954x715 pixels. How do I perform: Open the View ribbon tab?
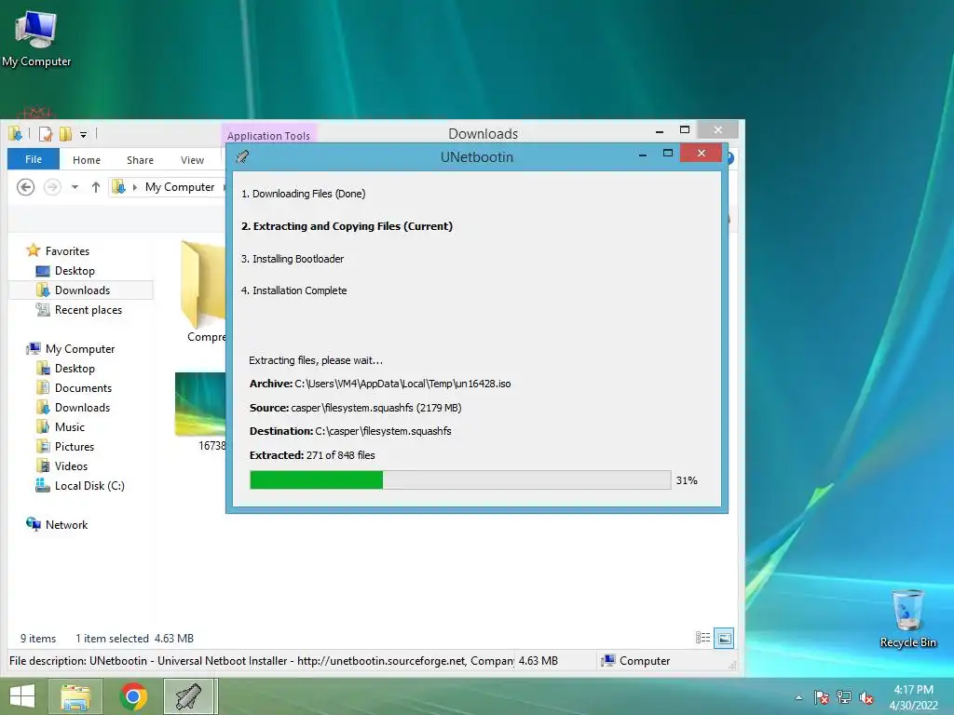point(192,160)
